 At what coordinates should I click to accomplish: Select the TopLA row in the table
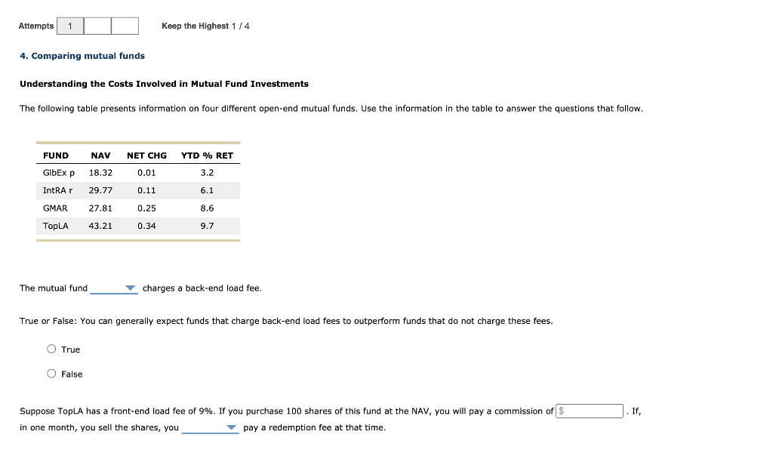(x=136, y=226)
